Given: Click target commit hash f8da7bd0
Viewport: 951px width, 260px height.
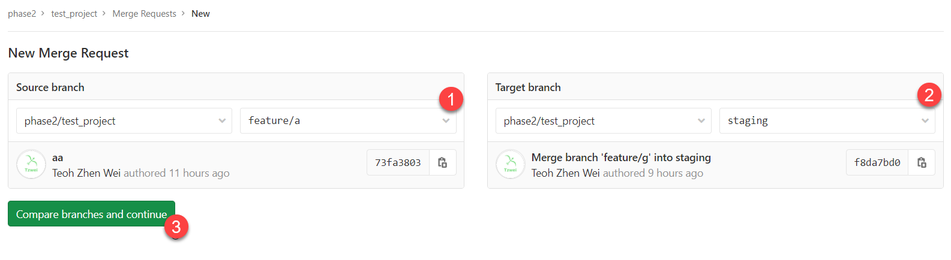Looking at the screenshot, I should pyautogui.click(x=877, y=162).
